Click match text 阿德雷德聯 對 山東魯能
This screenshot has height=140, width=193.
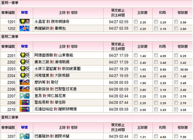[54, 55]
